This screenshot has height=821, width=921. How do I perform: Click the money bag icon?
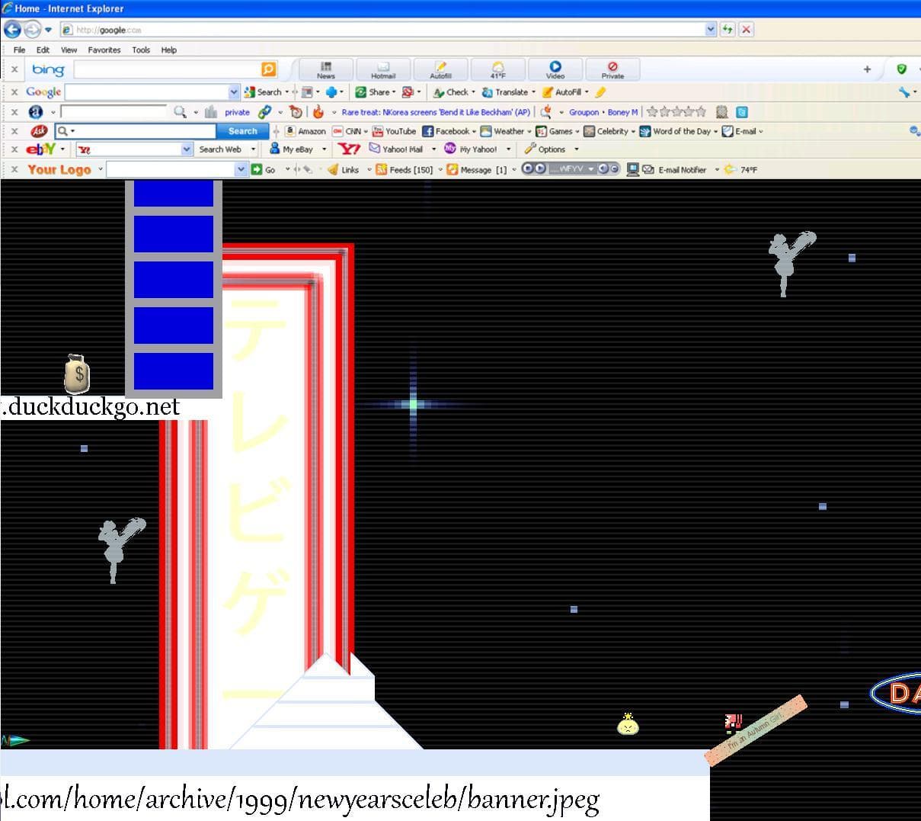77,374
